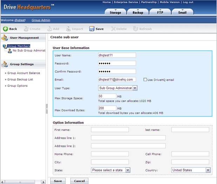
Task: Check the Use DriveHQ email checkbox
Action: coord(145,79)
